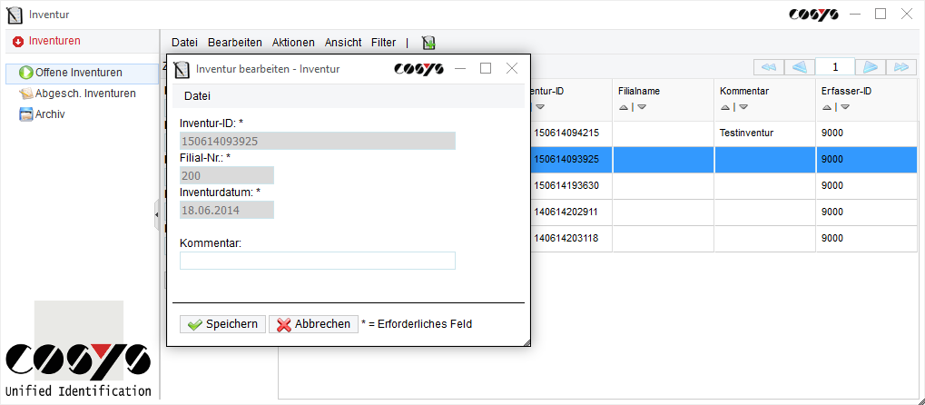Open Offene Inventuren in sidebar
This screenshot has height=405, width=925.
(78, 73)
